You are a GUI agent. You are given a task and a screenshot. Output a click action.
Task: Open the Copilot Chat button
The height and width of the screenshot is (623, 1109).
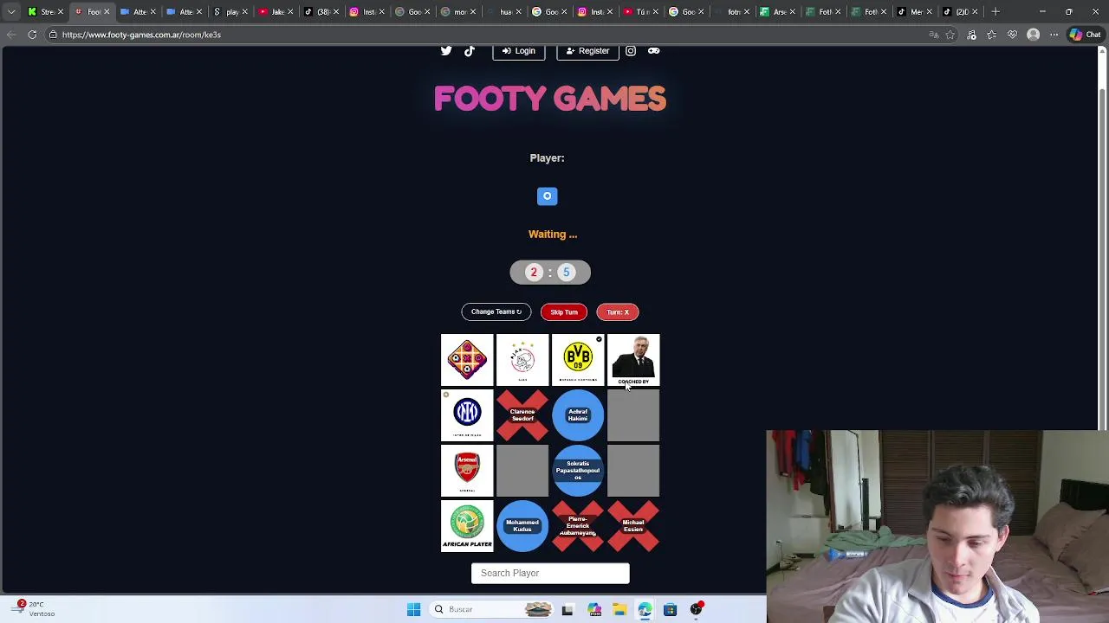click(x=1086, y=35)
